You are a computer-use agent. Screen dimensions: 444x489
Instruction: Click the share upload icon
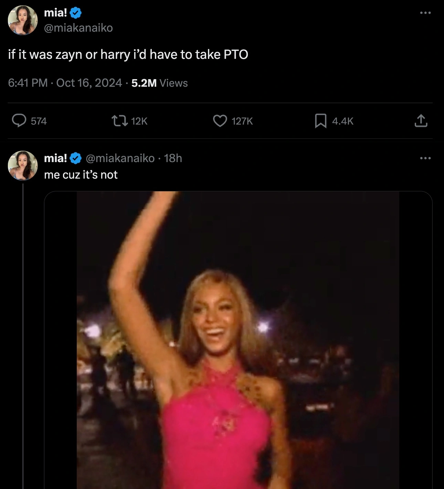(x=421, y=121)
